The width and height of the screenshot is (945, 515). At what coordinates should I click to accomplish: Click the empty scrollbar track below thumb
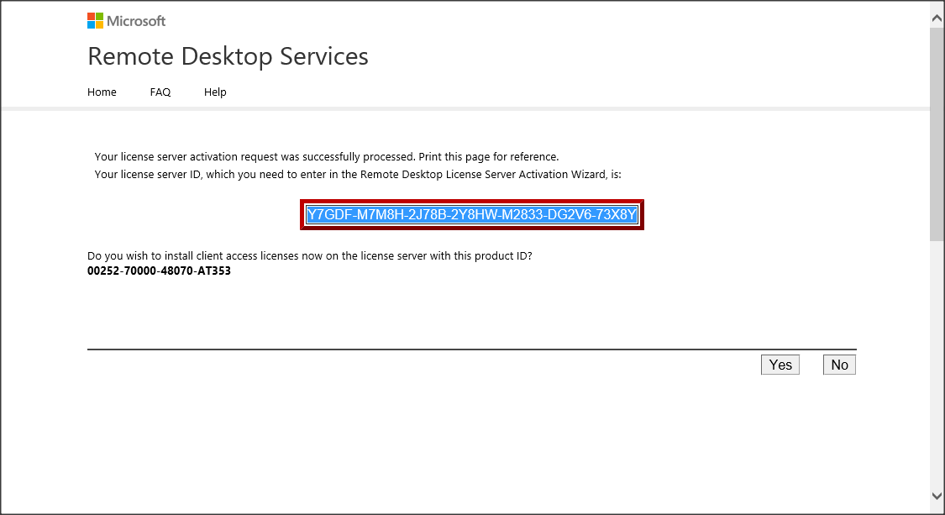[937, 361]
